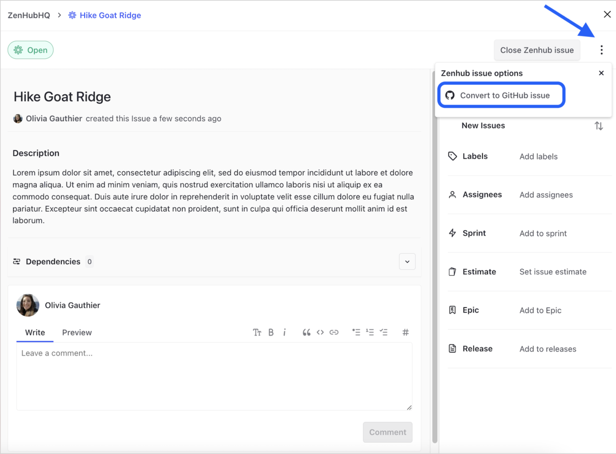Apply heading text style with the Tt icon
616x454 pixels.
[x=257, y=332]
